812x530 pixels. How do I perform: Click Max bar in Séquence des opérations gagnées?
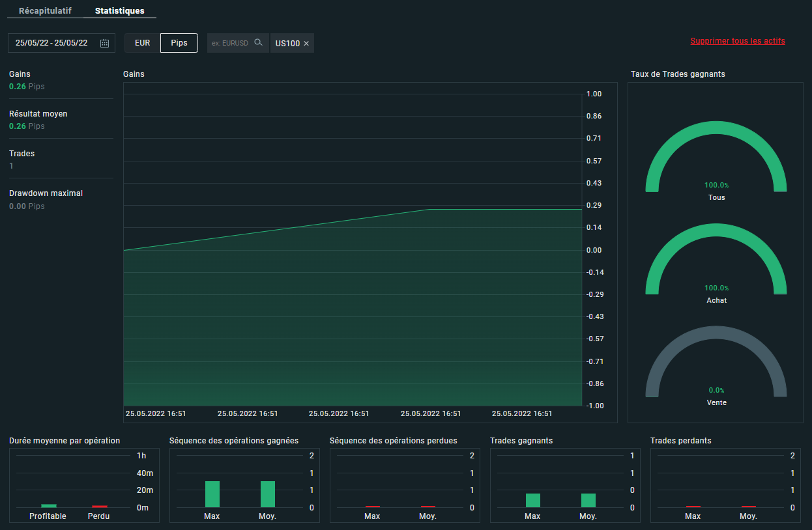pos(212,494)
